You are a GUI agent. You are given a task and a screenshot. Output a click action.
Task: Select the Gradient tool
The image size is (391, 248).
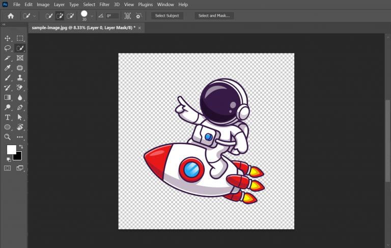pos(8,97)
